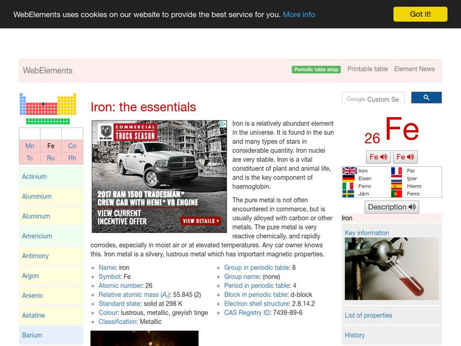This screenshot has height=346, width=461.
Task: Select the Fe element cell
Action: 51,146
